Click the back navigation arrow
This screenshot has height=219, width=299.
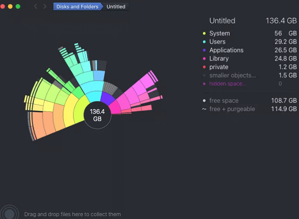35,6
